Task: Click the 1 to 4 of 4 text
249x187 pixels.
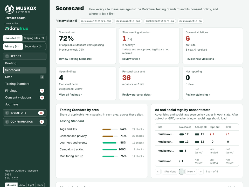Action: 212,172
